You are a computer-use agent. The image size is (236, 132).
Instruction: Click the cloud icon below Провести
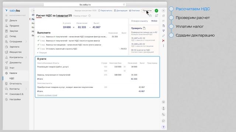[150, 15]
